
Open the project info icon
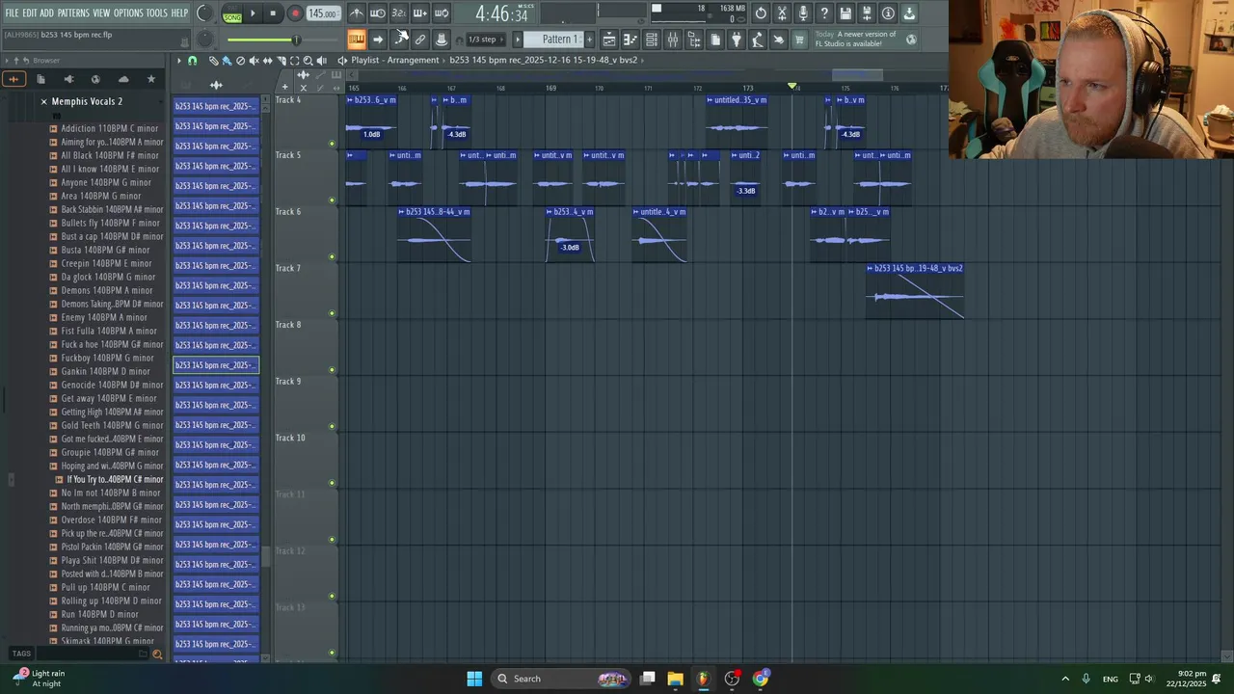(x=888, y=13)
